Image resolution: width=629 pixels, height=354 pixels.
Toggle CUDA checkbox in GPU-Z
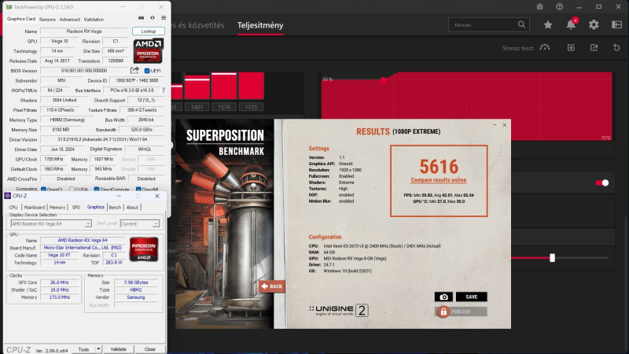(x=72, y=189)
